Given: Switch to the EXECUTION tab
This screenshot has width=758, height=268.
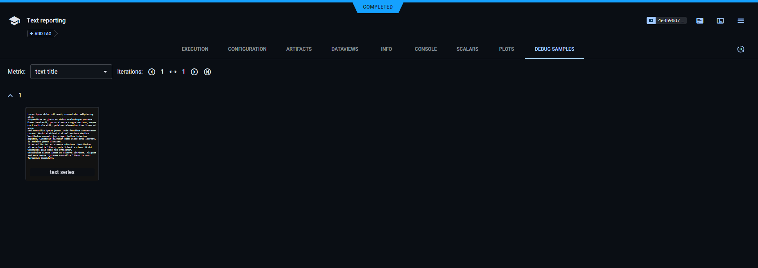Looking at the screenshot, I should (x=195, y=49).
